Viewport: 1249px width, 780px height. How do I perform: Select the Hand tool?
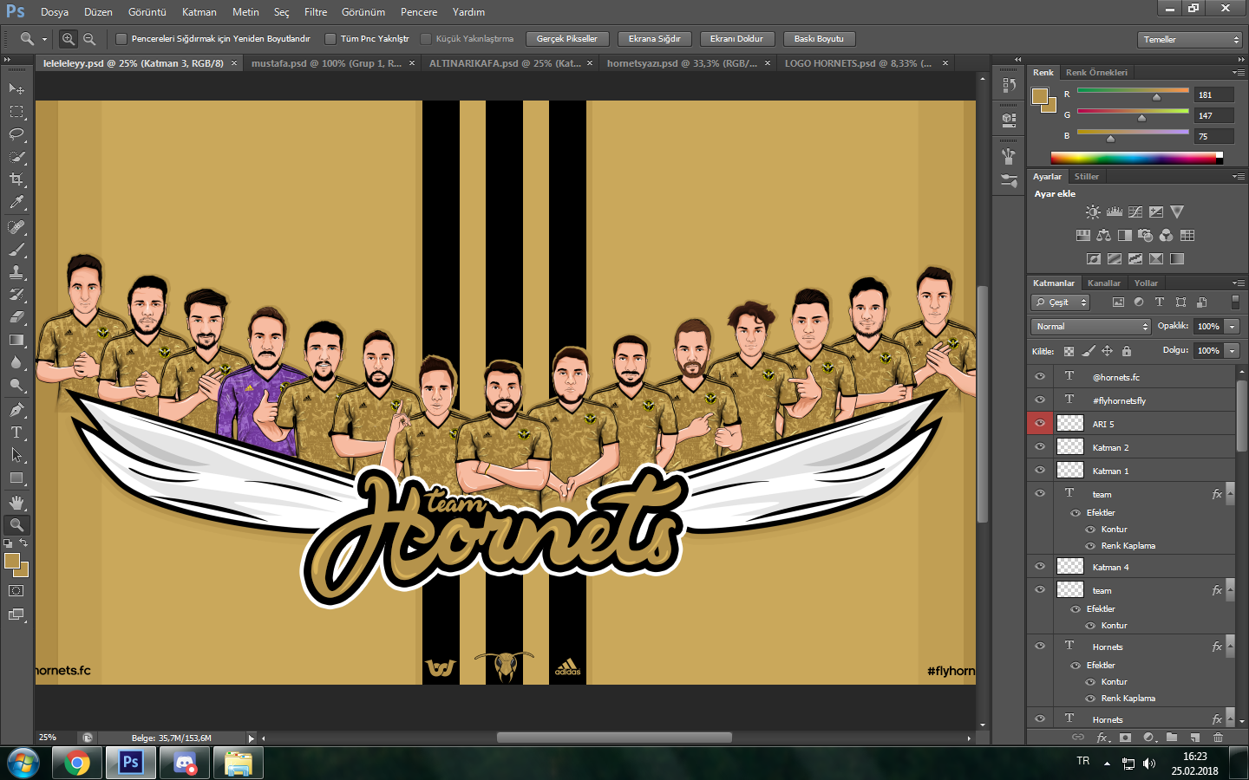(16, 503)
